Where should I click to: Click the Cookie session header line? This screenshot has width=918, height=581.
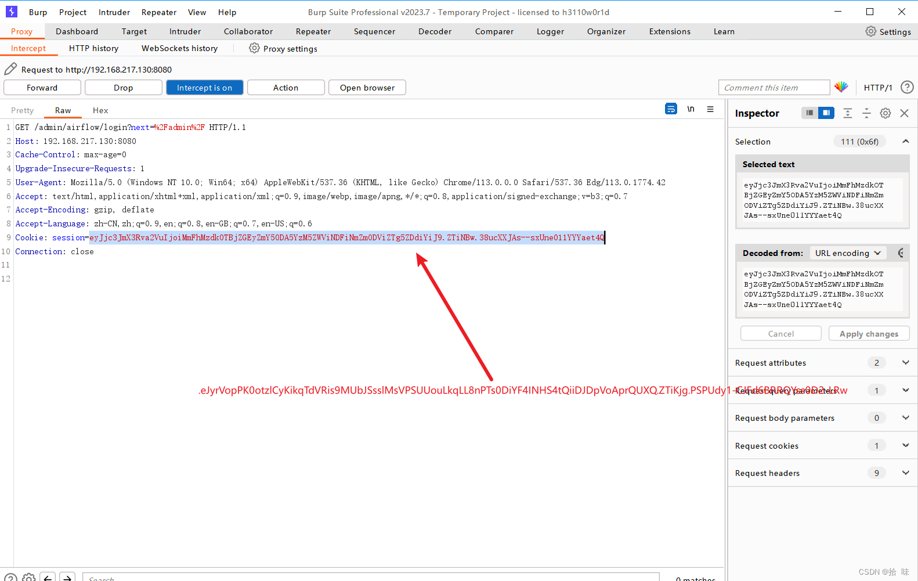(x=310, y=237)
